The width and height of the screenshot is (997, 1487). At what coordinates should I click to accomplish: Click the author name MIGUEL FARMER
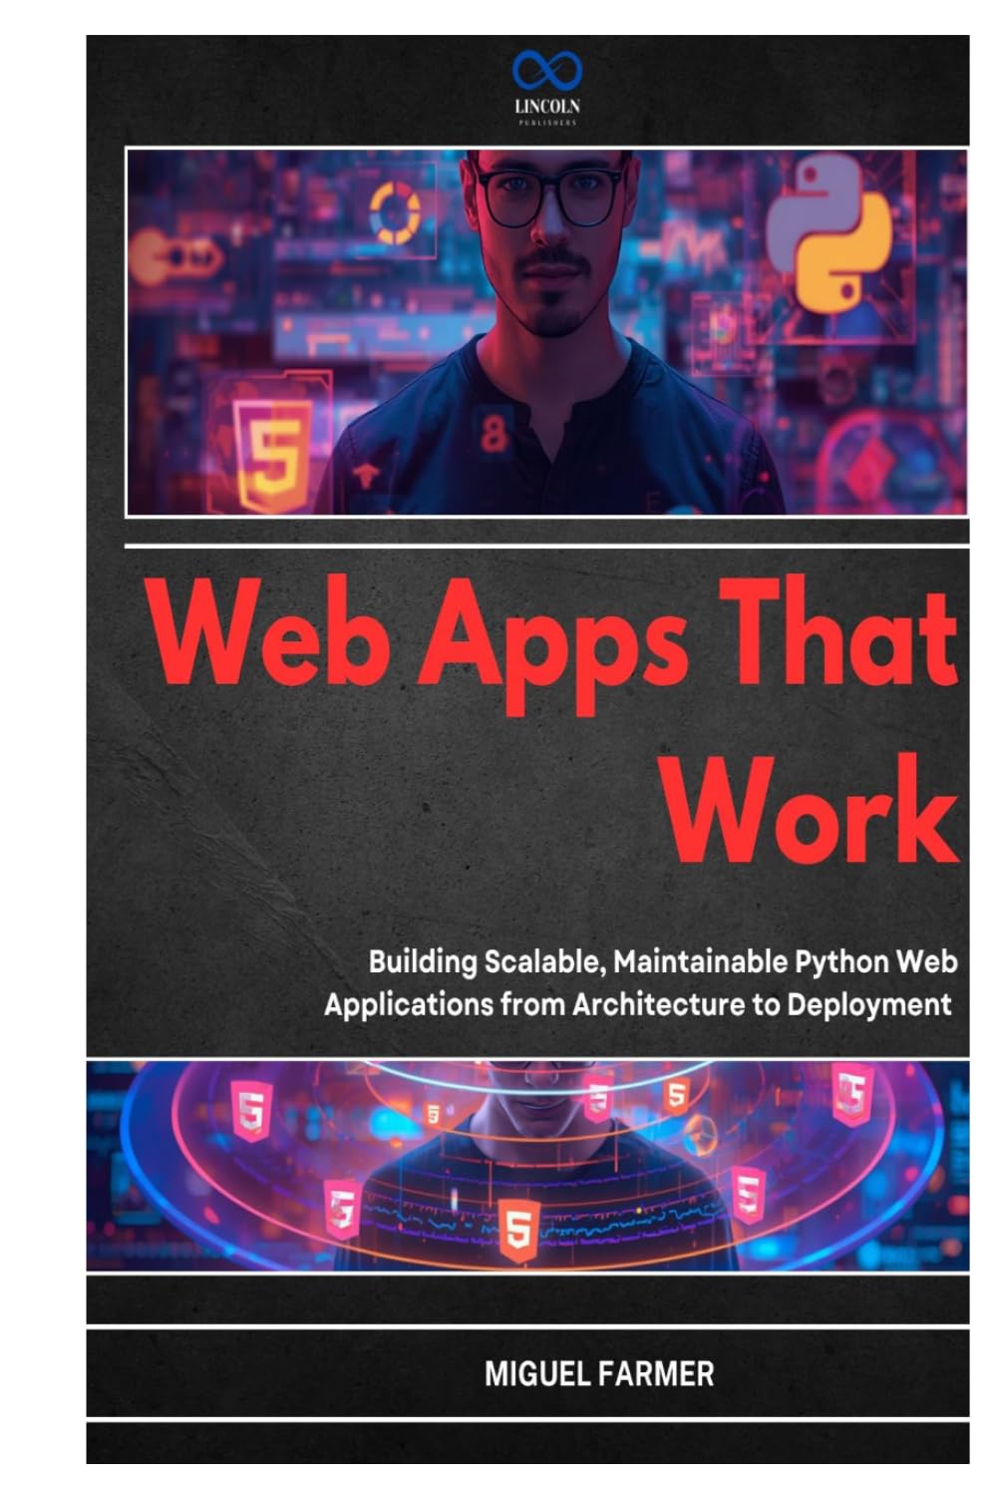pos(599,1373)
